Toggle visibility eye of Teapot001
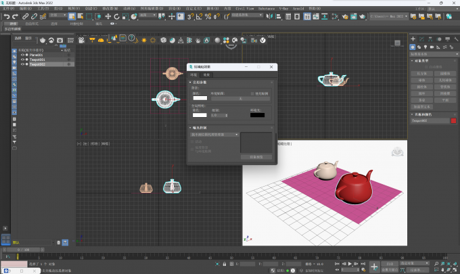This screenshot has width=460, height=274. point(22,60)
